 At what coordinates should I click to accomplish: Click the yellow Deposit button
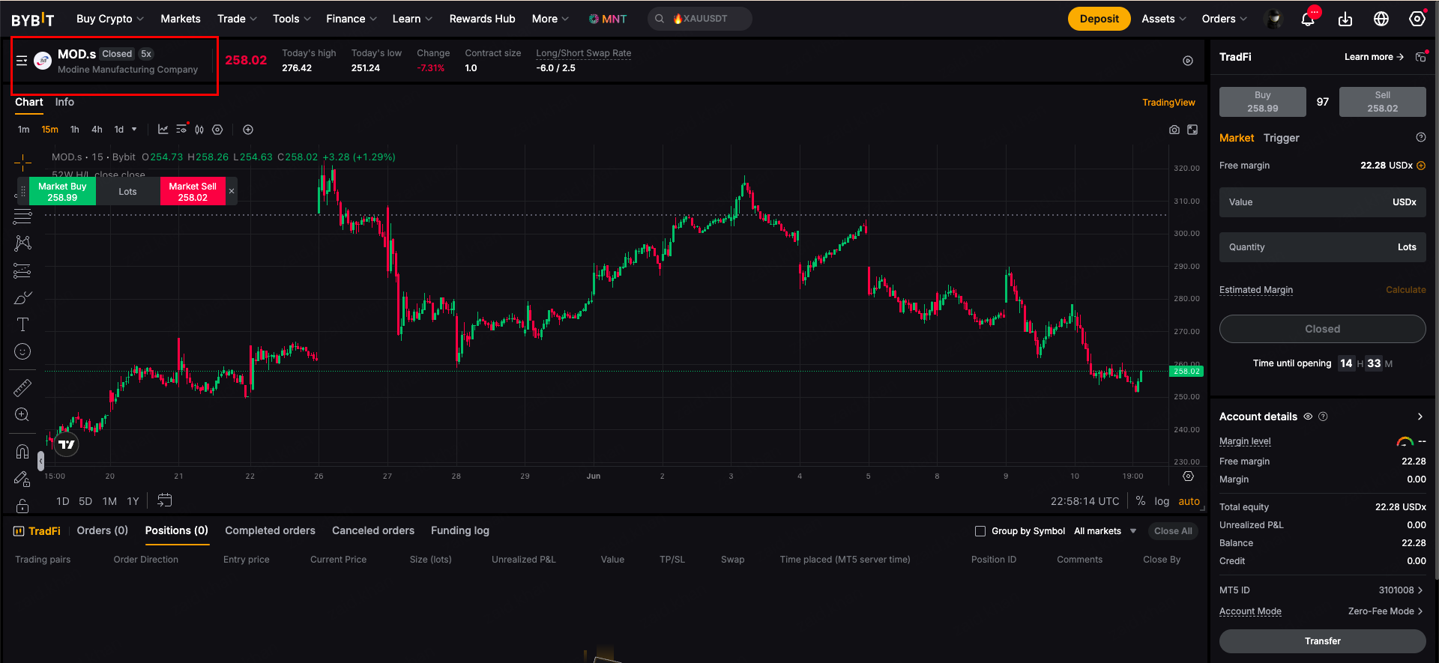1099,19
